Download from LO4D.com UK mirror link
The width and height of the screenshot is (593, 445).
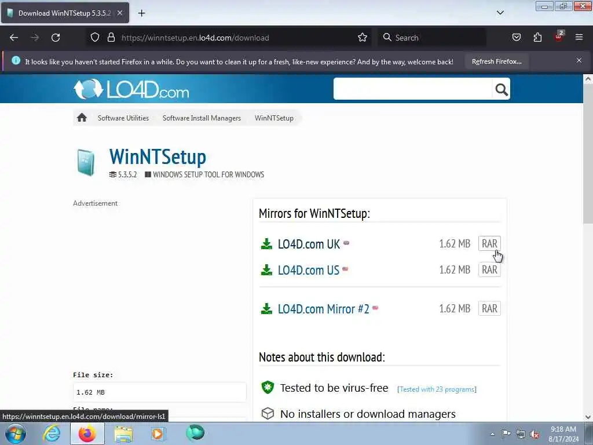[x=309, y=244]
